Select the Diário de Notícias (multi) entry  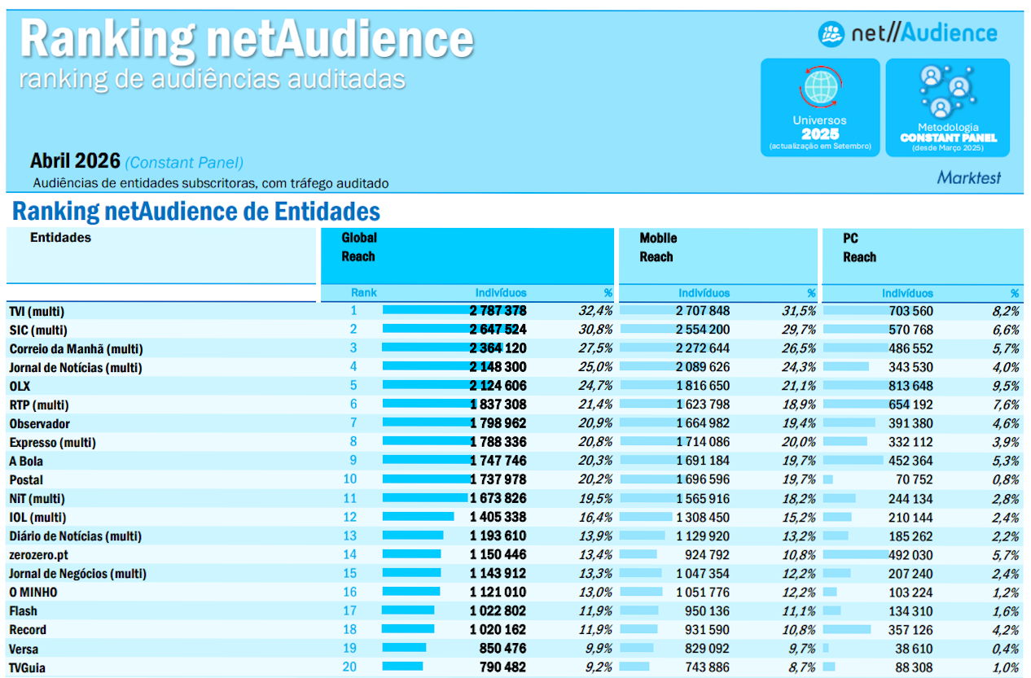coord(76,536)
